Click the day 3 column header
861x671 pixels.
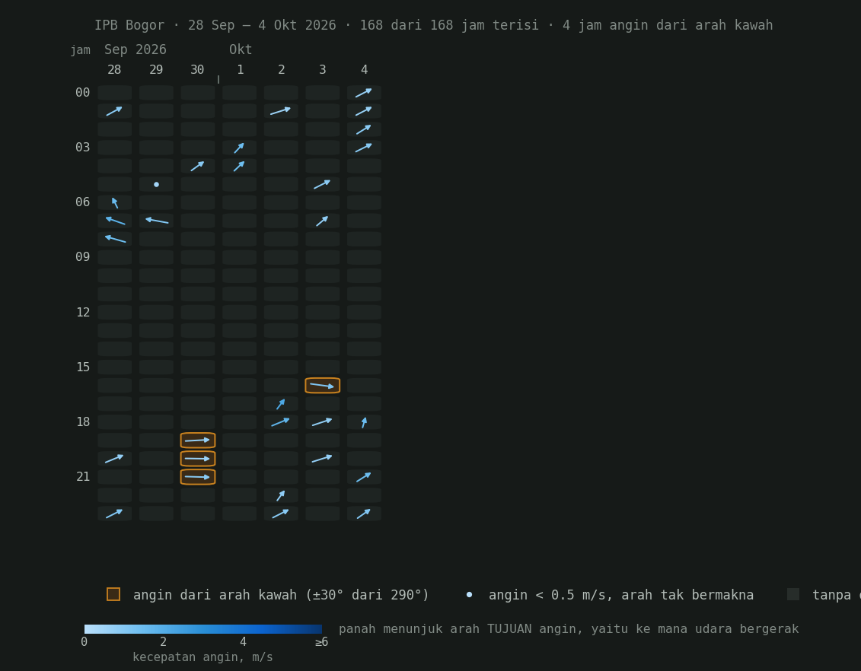[322, 70]
